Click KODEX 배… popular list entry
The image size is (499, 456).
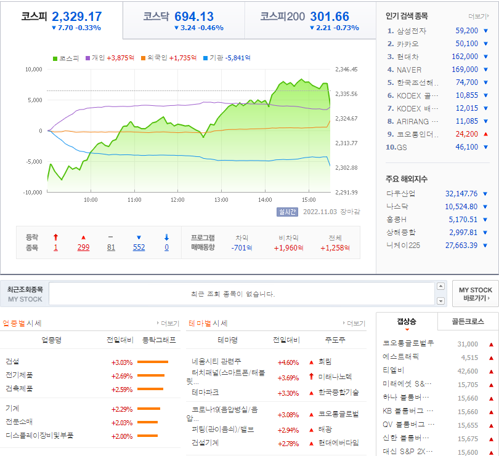(x=418, y=108)
